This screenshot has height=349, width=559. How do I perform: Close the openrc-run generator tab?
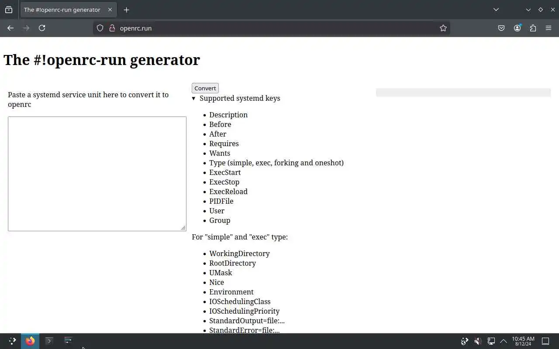[110, 10]
